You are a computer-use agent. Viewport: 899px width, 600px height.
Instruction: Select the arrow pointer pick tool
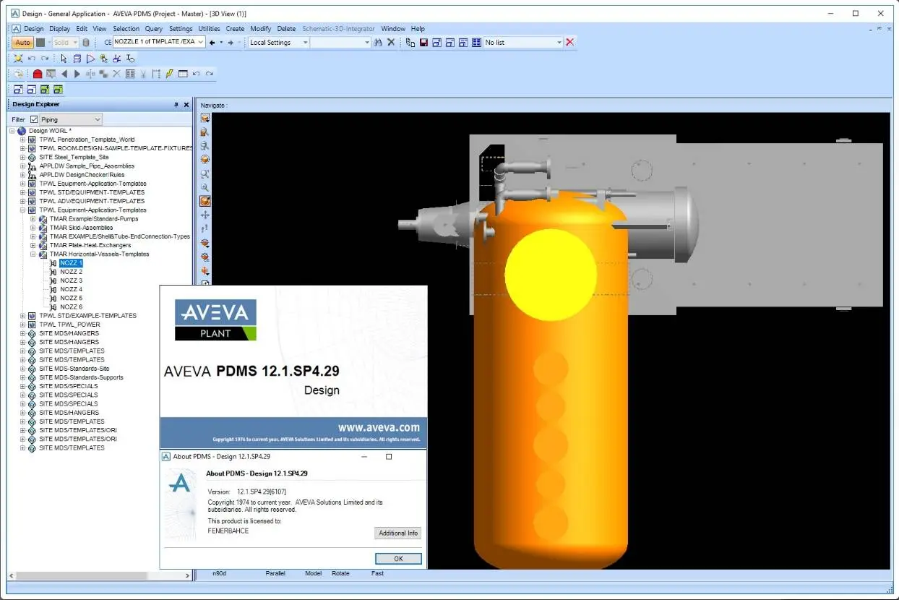point(64,59)
